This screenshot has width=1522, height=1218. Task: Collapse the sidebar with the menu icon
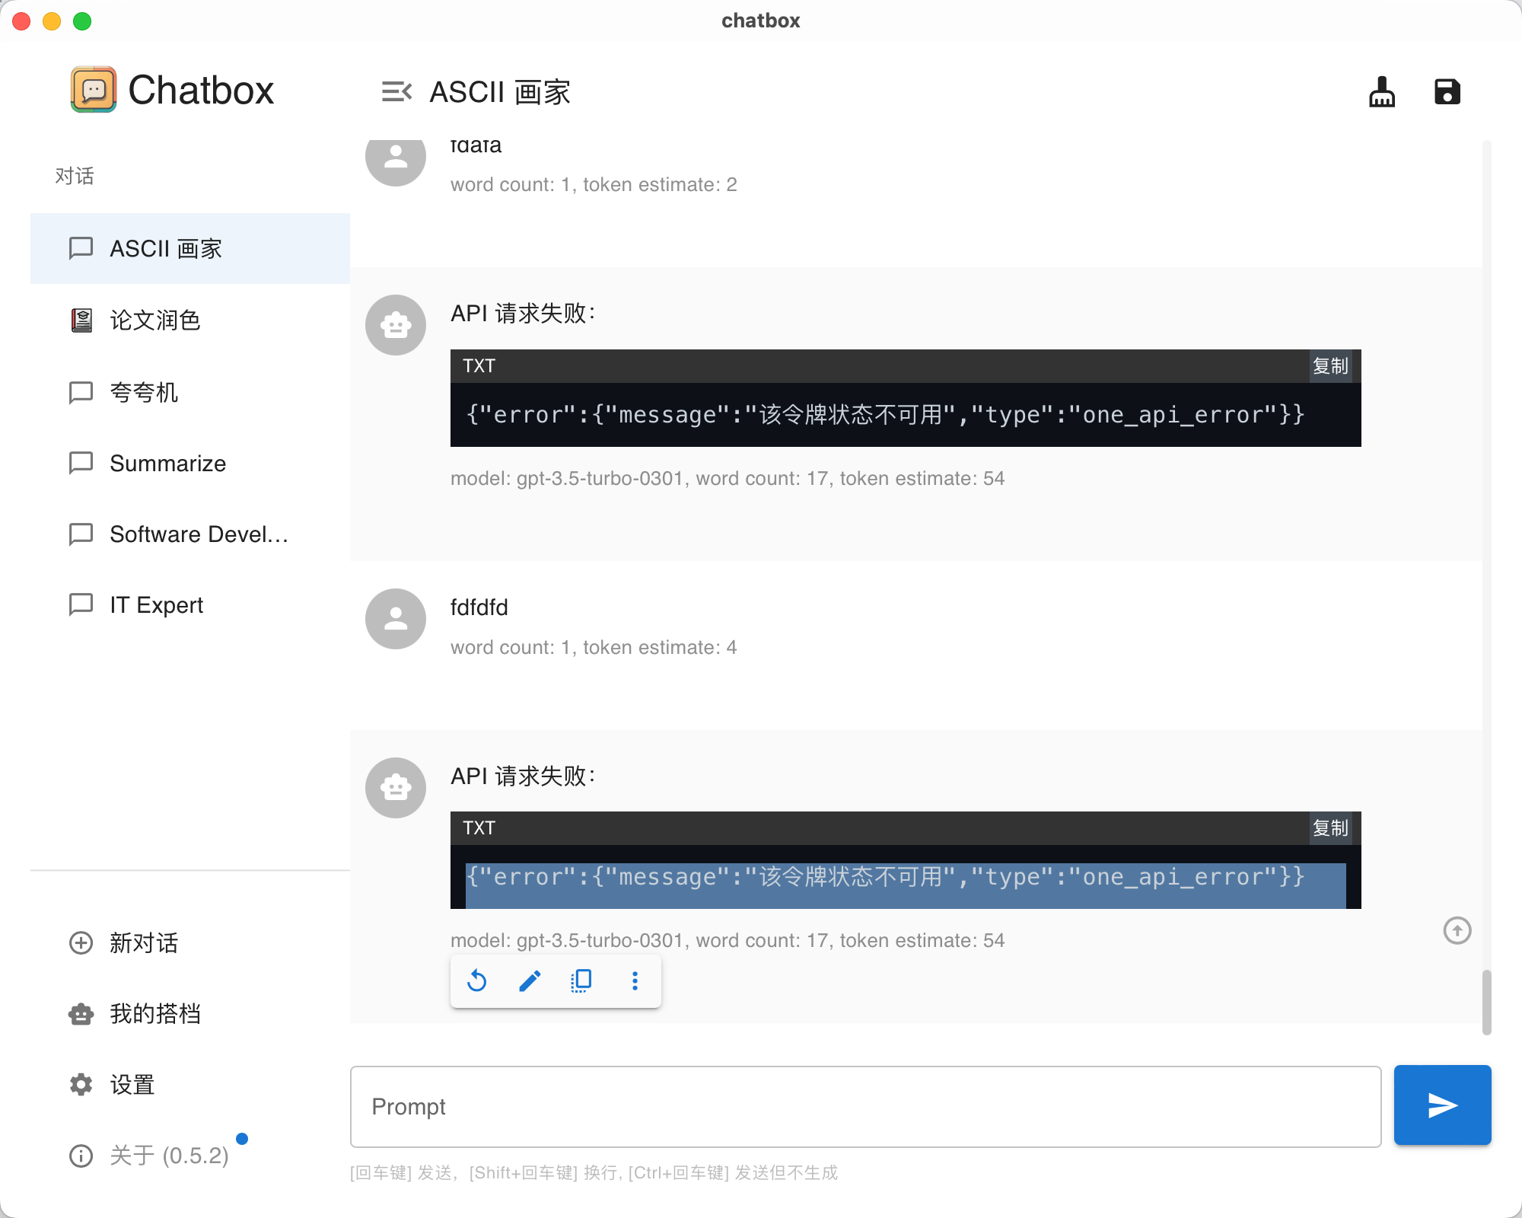point(396,91)
